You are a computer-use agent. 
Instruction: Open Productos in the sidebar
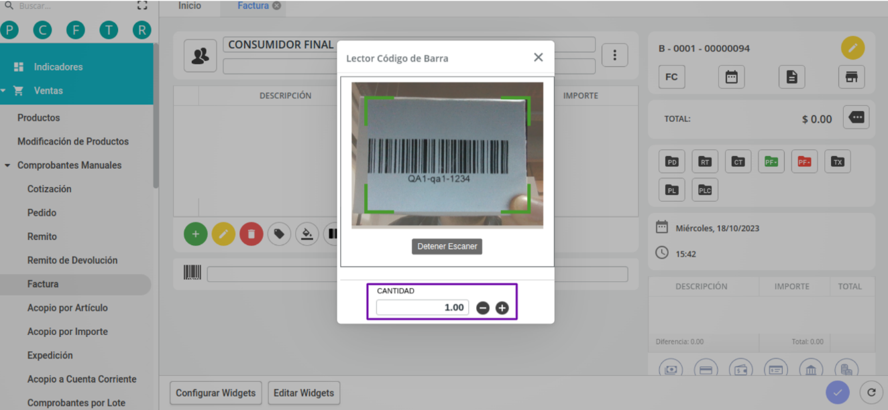38,118
